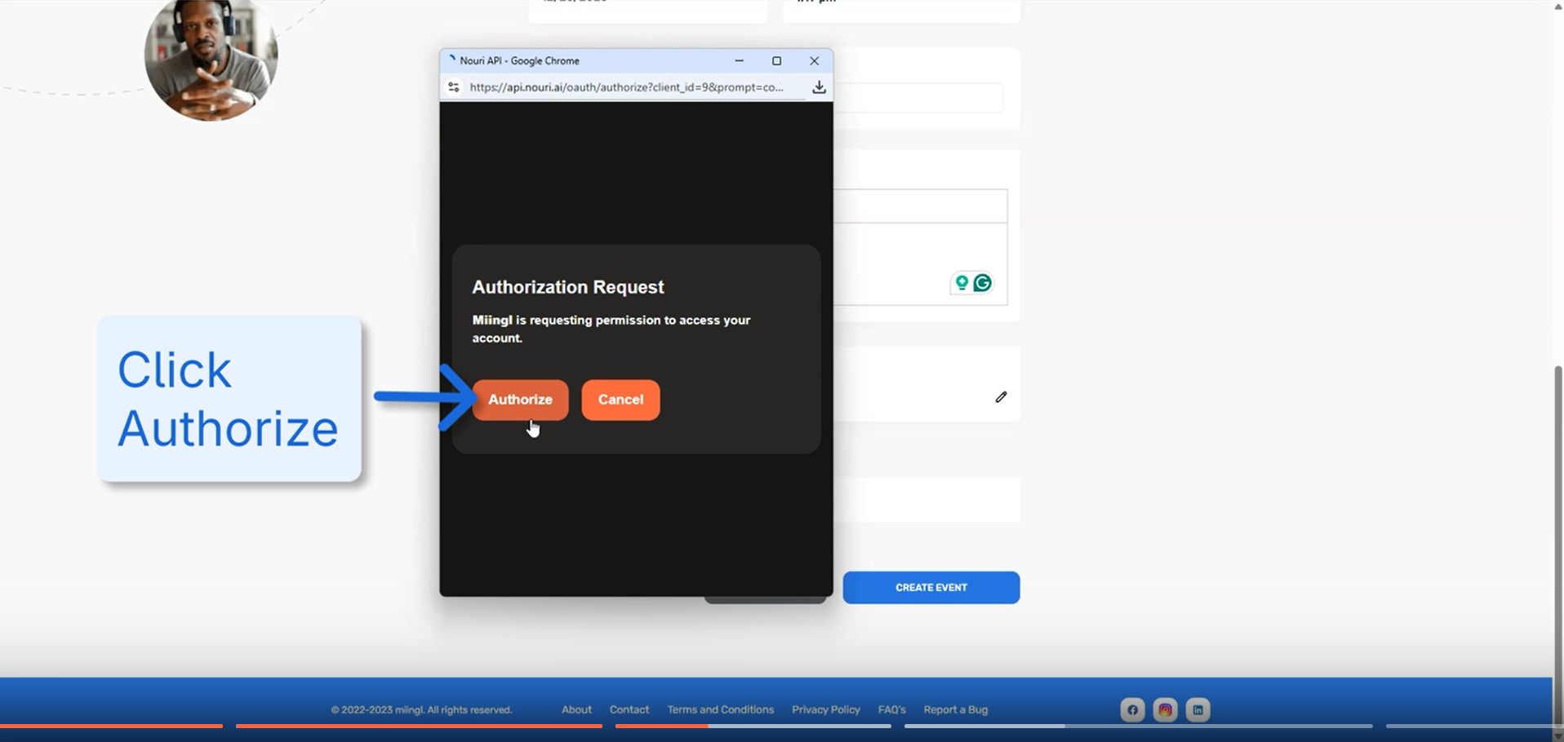
Task: Click the orange Authorize button
Action: pyautogui.click(x=520, y=400)
